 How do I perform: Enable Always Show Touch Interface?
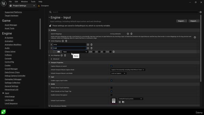112,88
